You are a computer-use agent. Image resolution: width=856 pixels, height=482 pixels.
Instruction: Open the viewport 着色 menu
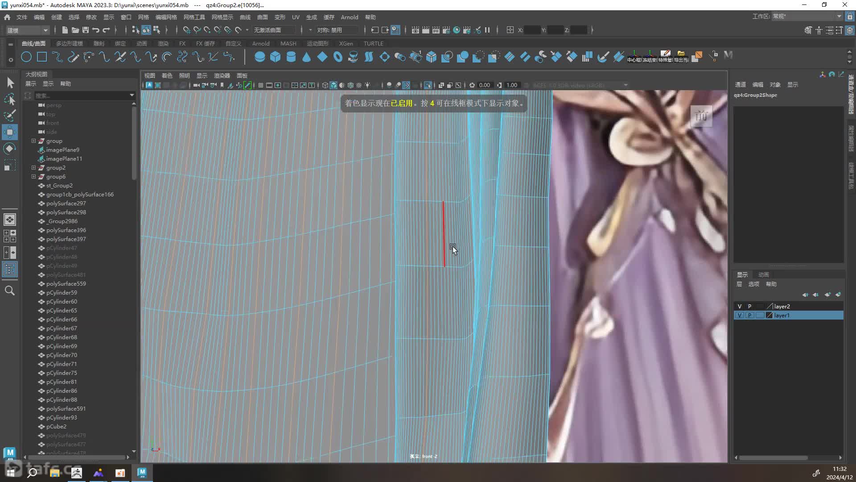tap(167, 76)
